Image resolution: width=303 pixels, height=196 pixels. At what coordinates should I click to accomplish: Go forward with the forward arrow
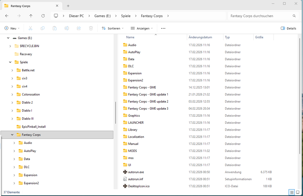coord(19,16)
